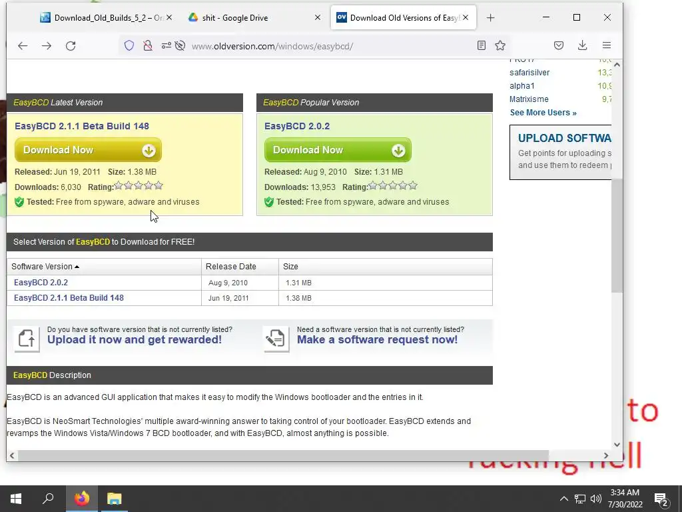Click Make a software request now!

(x=377, y=339)
